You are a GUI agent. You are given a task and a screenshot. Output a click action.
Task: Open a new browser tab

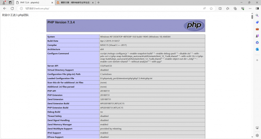tap(99, 3)
